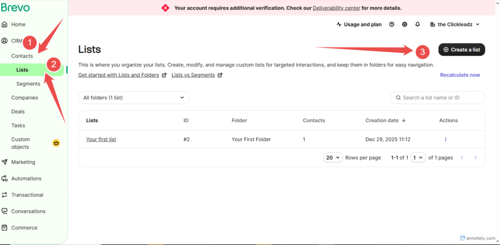Viewport: 500px width, 245px height.
Task: Open the Lists vs Segments link
Action: point(193,76)
